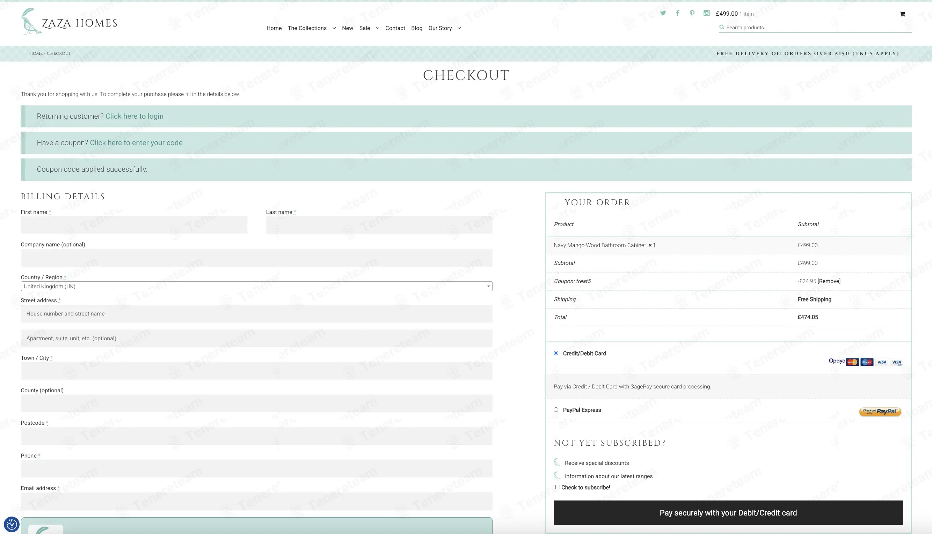
Task: Click 'Navy Mango Wood Bathroom Cabinet' text
Action: click(599, 245)
